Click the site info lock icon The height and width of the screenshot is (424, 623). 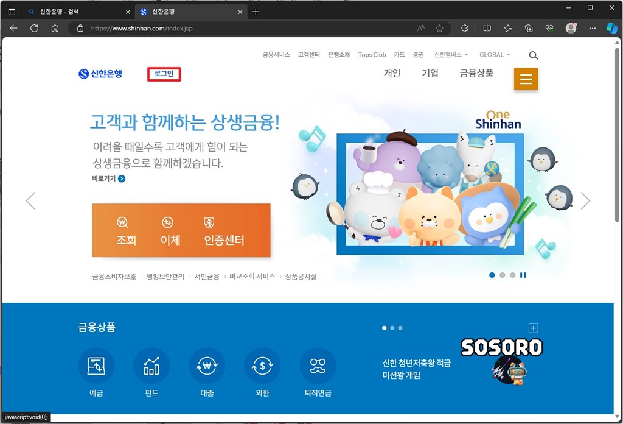(80, 28)
